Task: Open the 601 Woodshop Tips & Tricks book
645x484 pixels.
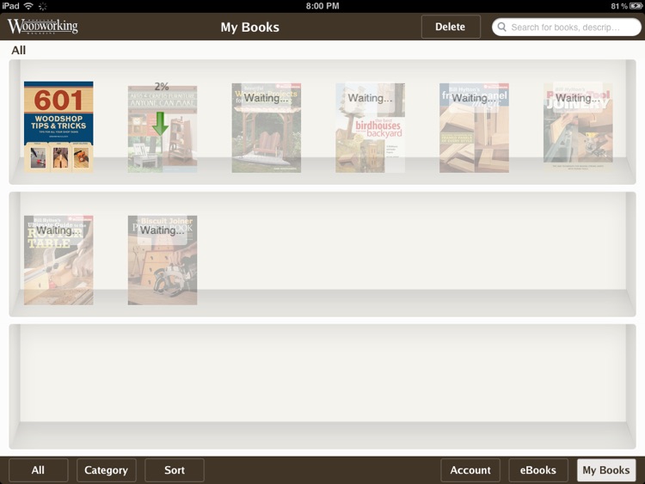Action: (x=58, y=126)
